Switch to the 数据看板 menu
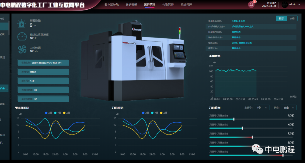Viewport: 305px width, 163px height. 131,5
